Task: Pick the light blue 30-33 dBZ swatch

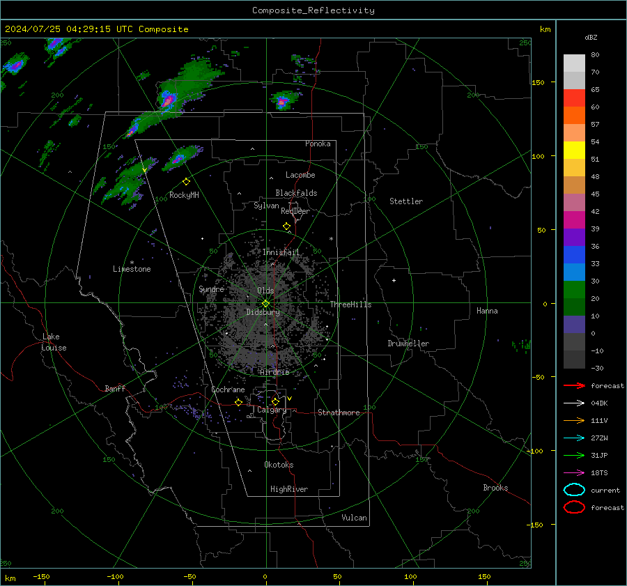Action: tap(574, 272)
